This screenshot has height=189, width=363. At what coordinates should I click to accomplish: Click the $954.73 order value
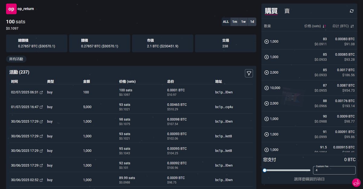pos(348,90)
